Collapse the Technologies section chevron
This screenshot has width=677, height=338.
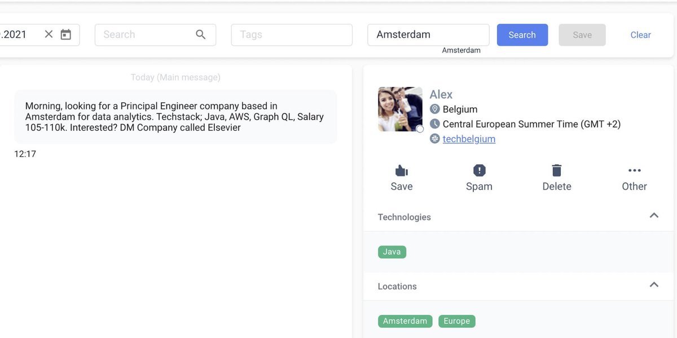[654, 216]
